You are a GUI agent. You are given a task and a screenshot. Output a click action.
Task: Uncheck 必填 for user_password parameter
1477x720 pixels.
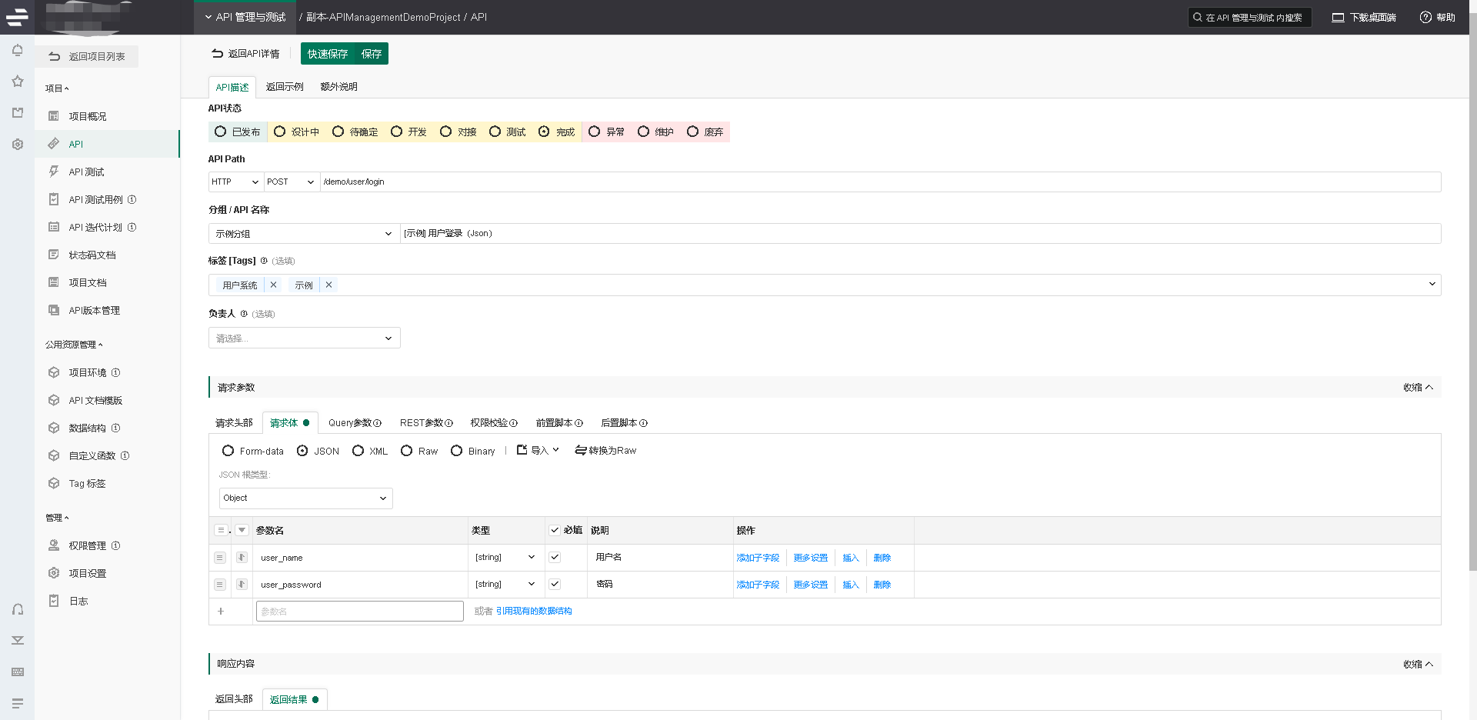pyautogui.click(x=555, y=584)
